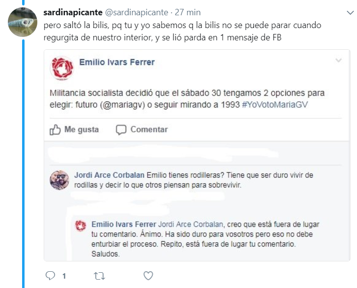Open the #YoVotoMariaGV hashtag link
This screenshot has height=288, width=357.
click(x=275, y=104)
